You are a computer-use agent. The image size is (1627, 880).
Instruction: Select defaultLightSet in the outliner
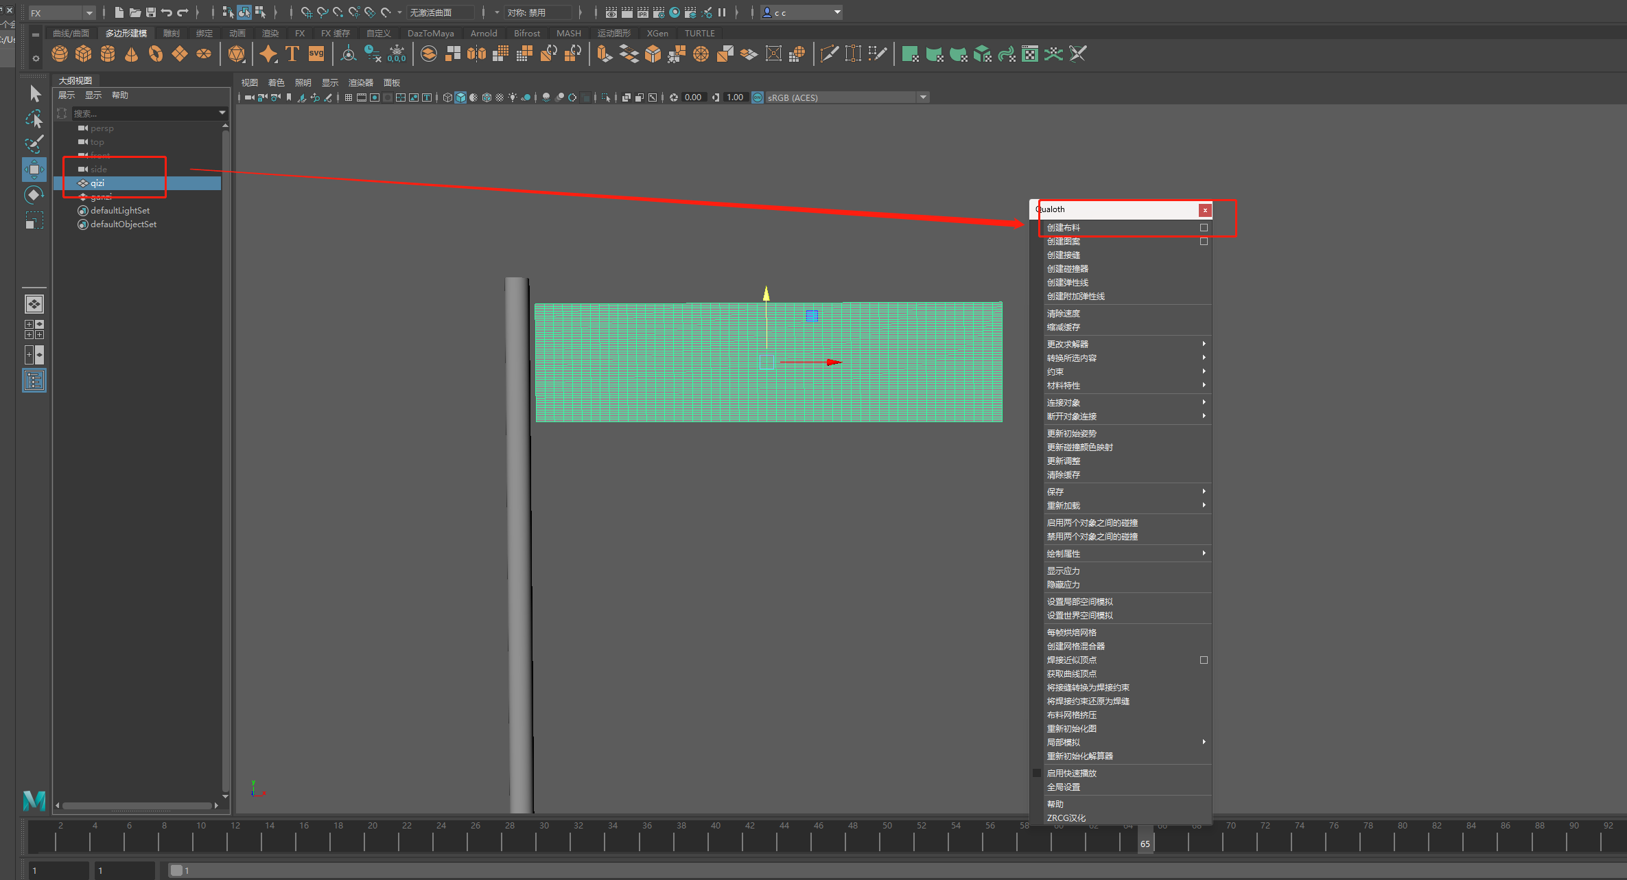[119, 210]
